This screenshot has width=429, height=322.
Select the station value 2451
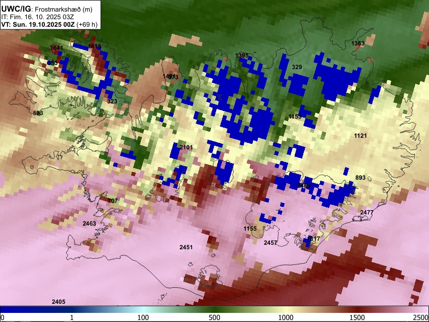(x=186, y=247)
